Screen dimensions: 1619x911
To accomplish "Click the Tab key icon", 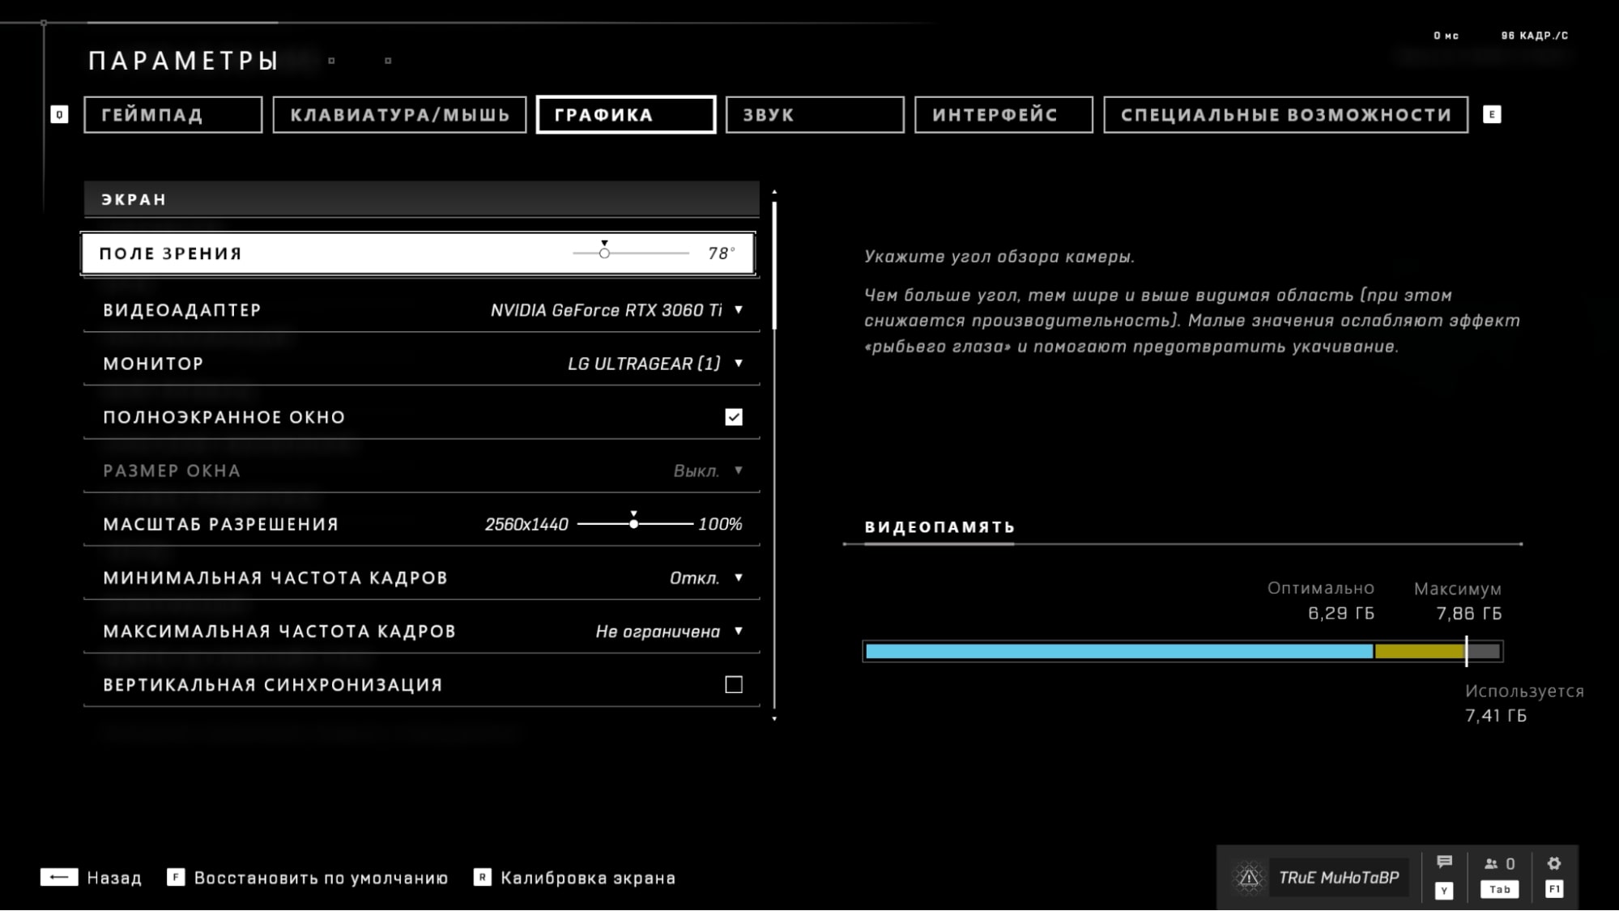I will pyautogui.click(x=1500, y=889).
